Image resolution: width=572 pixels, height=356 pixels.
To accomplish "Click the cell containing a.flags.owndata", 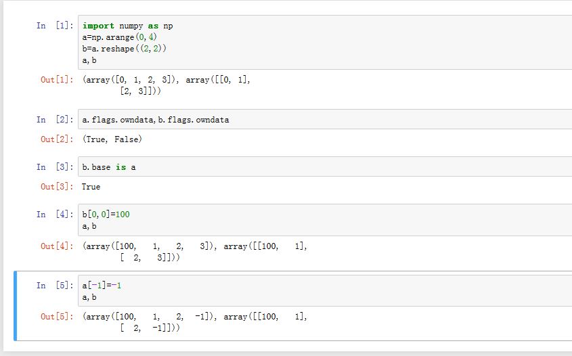I will coord(324,120).
